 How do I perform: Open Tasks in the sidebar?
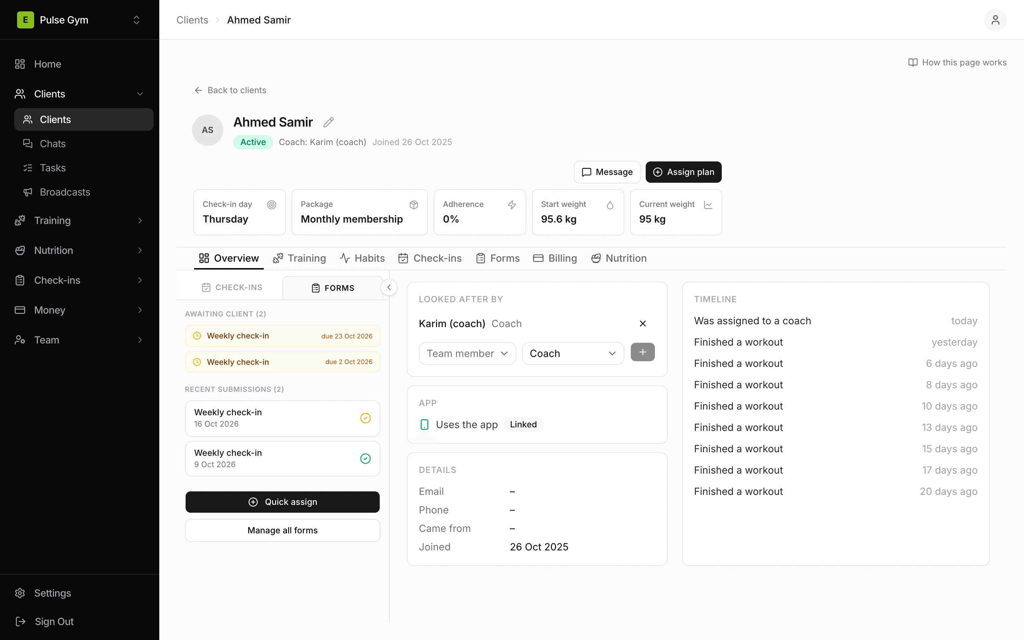click(x=84, y=168)
